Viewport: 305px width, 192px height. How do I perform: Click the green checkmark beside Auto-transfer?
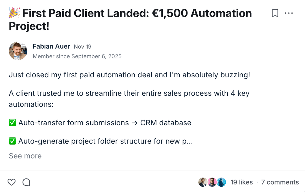click(12, 123)
